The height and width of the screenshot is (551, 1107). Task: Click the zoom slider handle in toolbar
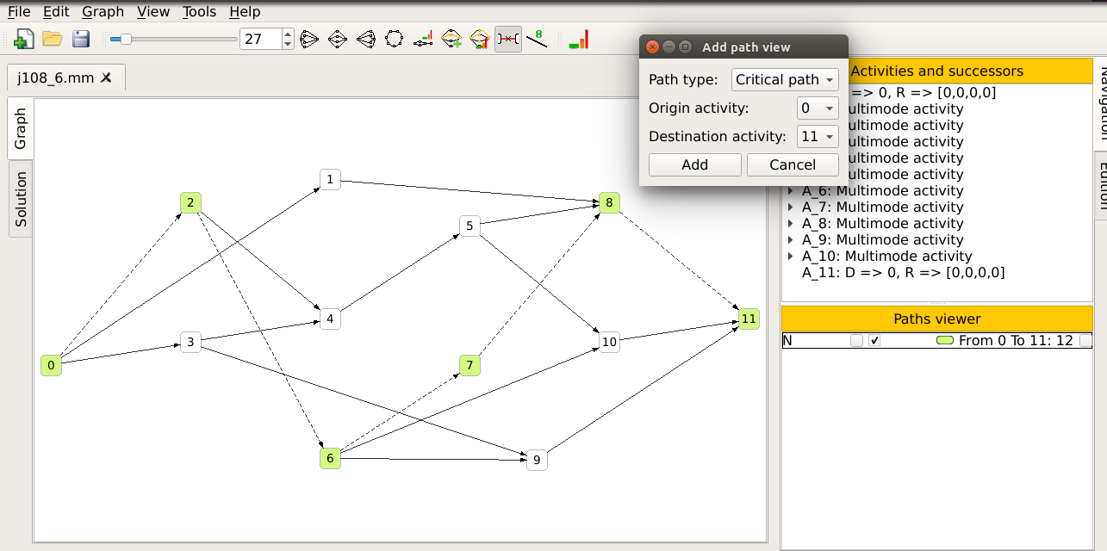pos(126,39)
